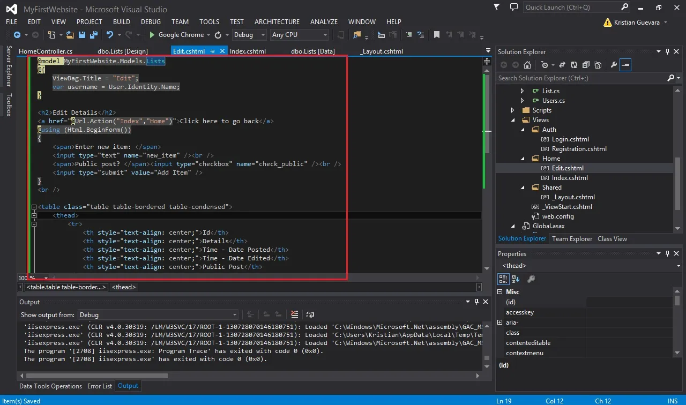Refresh Solution Explorer using the refresh icon
This screenshot has height=405, width=686.
coord(574,65)
